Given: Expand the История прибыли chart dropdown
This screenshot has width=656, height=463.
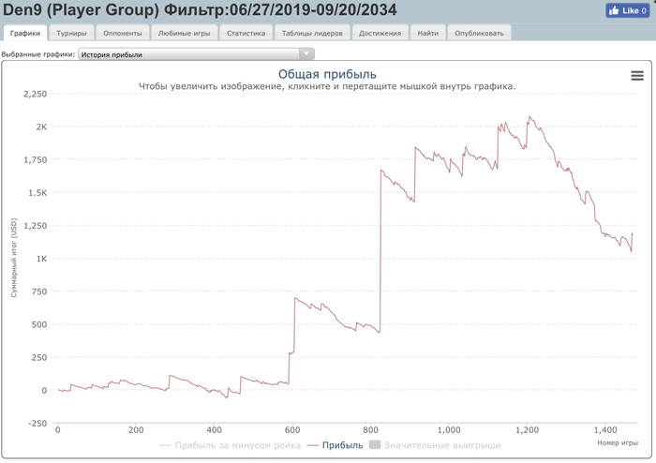Looking at the screenshot, I should coord(196,54).
